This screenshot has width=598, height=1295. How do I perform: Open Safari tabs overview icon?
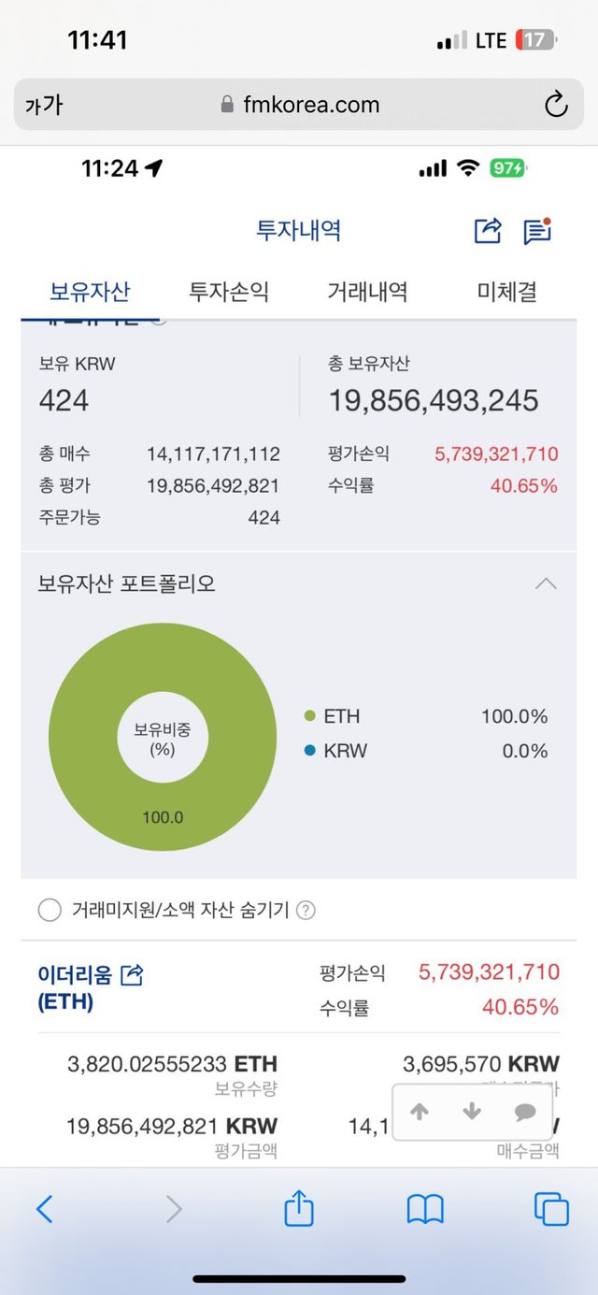tap(551, 1210)
